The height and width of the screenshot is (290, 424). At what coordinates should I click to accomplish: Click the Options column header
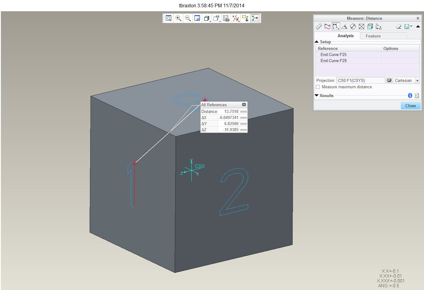coord(400,48)
